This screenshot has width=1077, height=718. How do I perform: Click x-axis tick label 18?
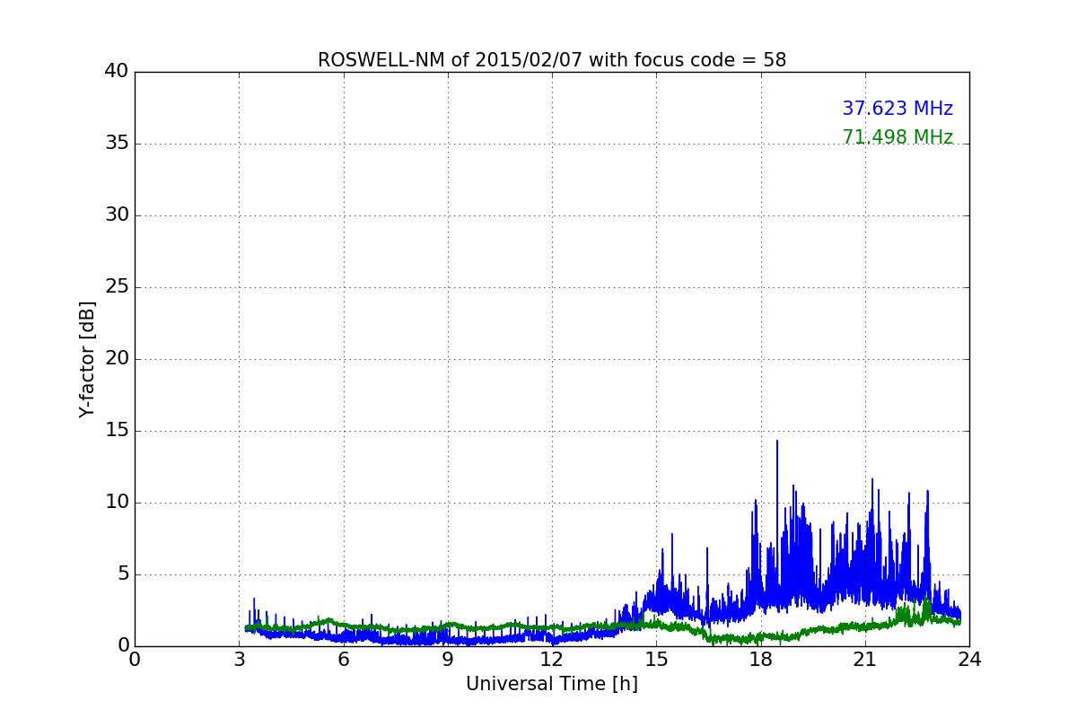pyautogui.click(x=761, y=660)
